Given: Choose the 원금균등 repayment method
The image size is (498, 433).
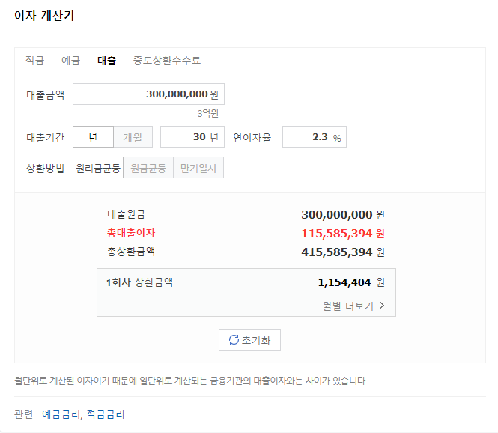Looking at the screenshot, I should tap(148, 168).
